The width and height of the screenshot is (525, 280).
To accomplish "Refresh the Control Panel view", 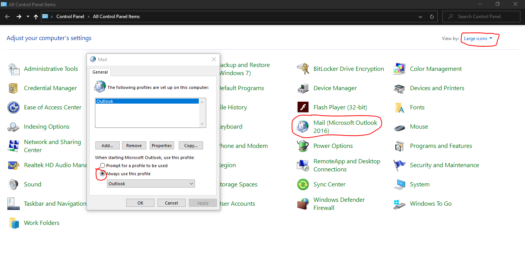I will pyautogui.click(x=432, y=17).
